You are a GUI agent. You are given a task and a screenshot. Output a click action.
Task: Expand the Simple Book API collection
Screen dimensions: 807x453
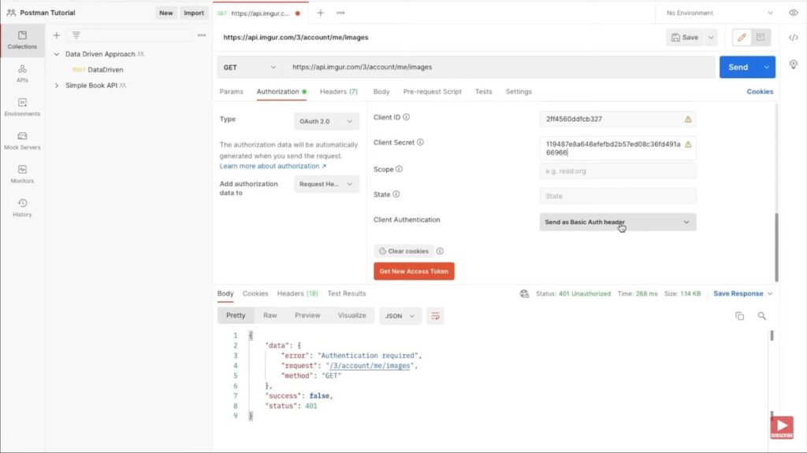pyautogui.click(x=57, y=85)
